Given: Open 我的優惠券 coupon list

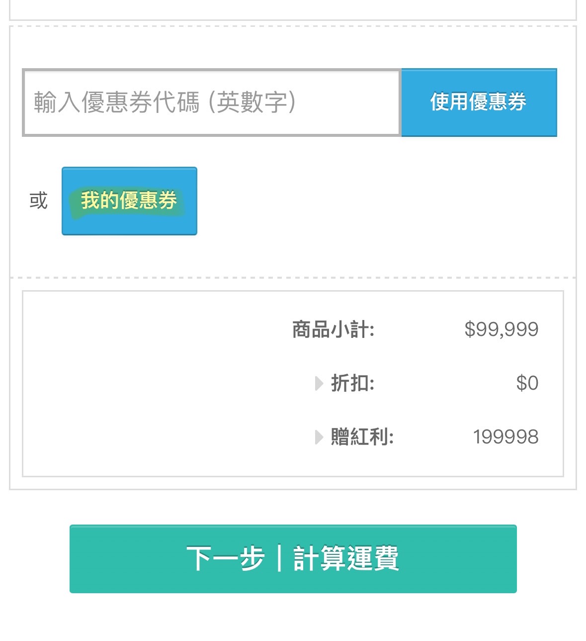Looking at the screenshot, I should pos(129,201).
